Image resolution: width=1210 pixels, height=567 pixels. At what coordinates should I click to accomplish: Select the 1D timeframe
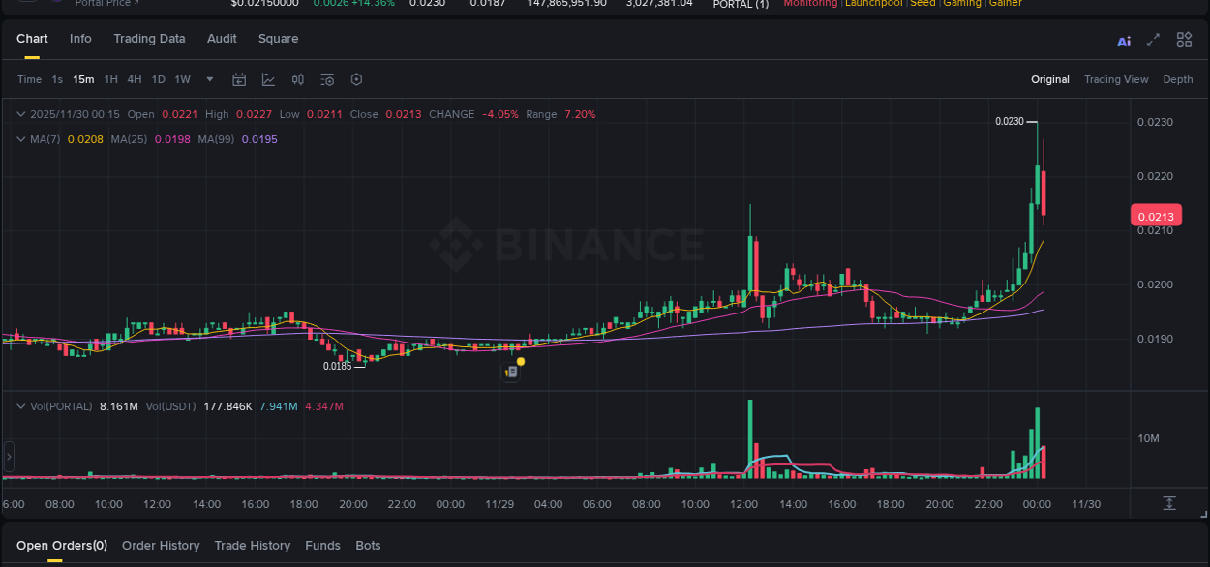[x=158, y=79]
